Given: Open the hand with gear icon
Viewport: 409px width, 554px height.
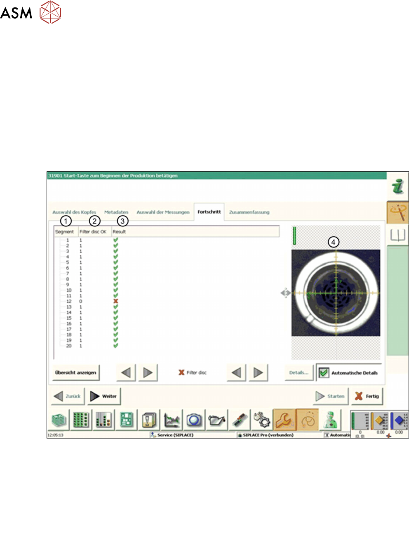Looking at the screenshot, I should click(261, 420).
